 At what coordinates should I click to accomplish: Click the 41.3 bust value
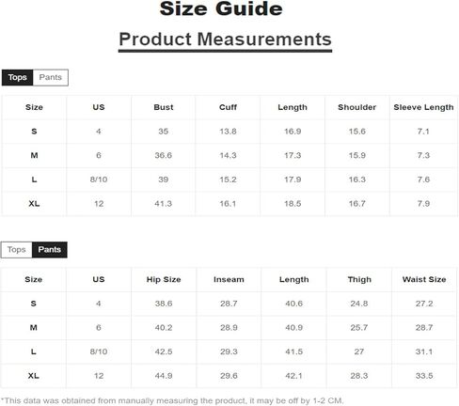coord(164,204)
